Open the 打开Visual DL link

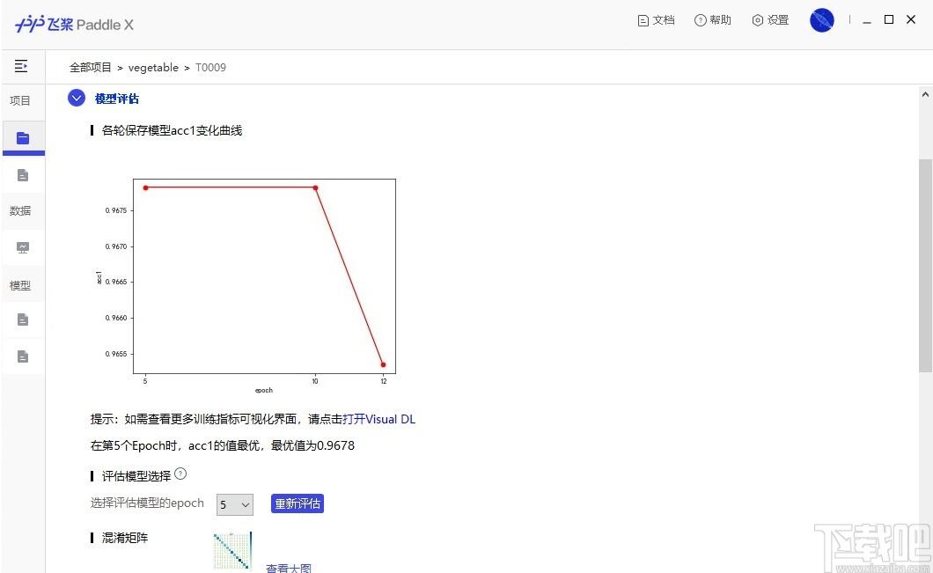tap(379, 419)
